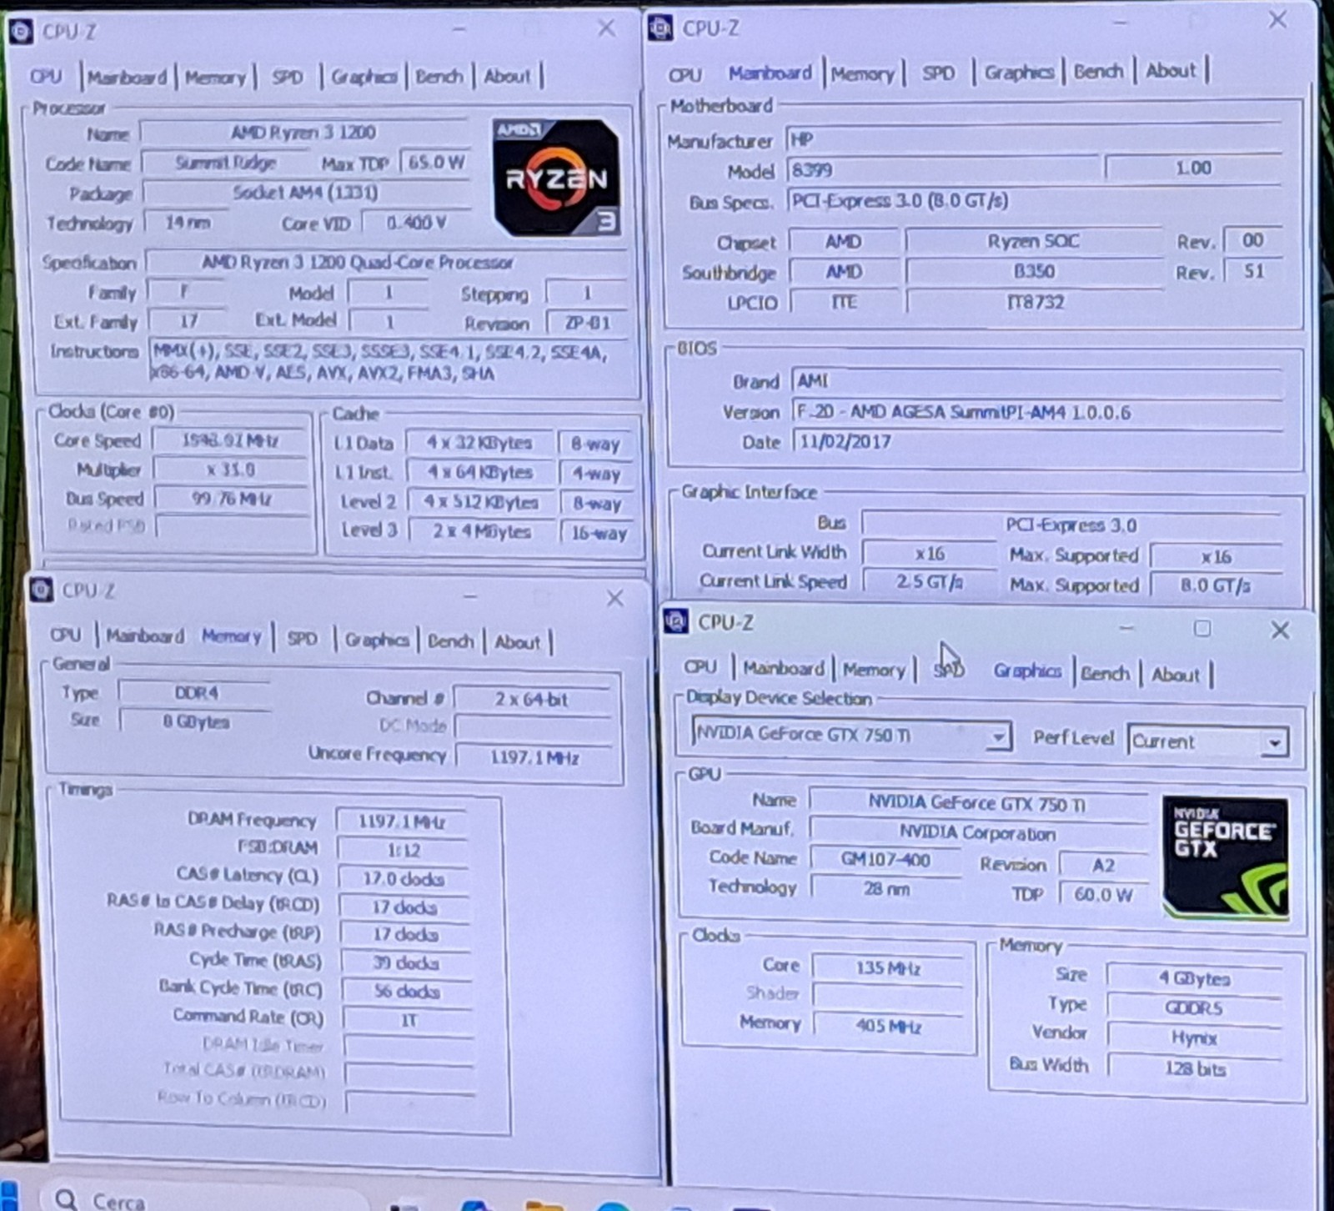The height and width of the screenshot is (1211, 1334).
Task: Select the GPU memory Size value "4 GBytes"
Action: pos(1195,978)
